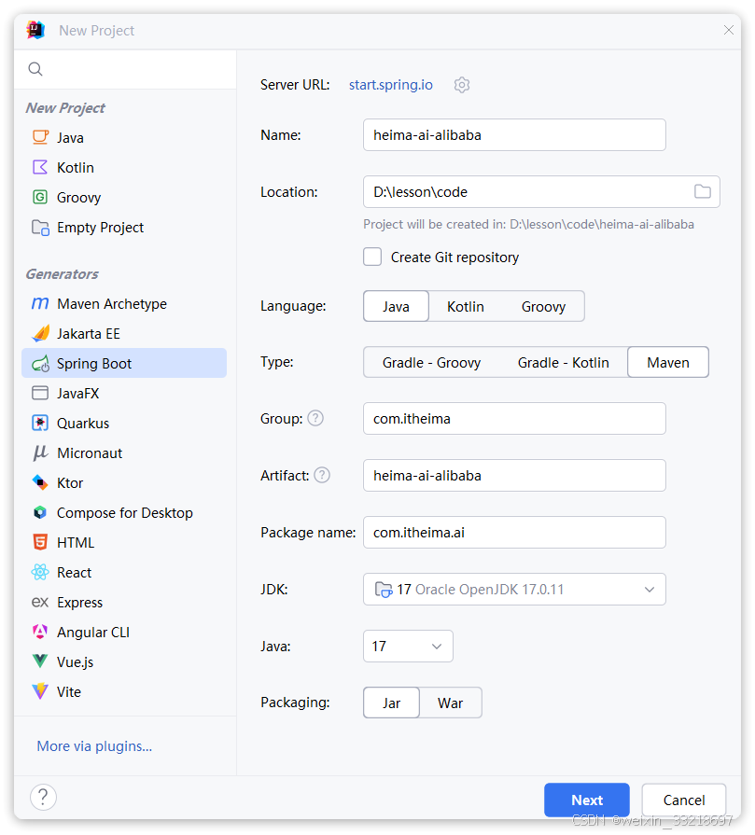Focus the Package name field
This screenshot has height=835, width=755.
click(514, 533)
